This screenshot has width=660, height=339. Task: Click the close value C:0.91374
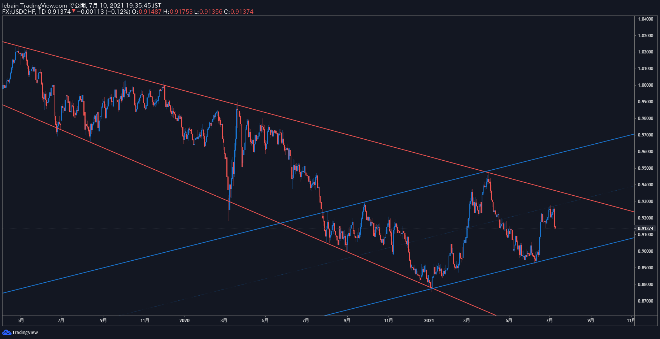pos(239,12)
